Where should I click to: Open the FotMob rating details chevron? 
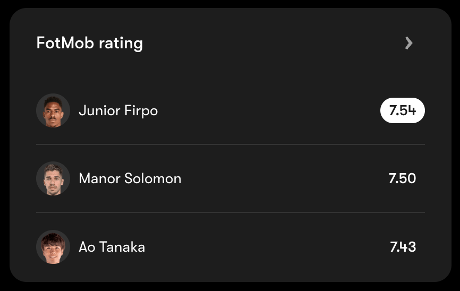pos(408,43)
